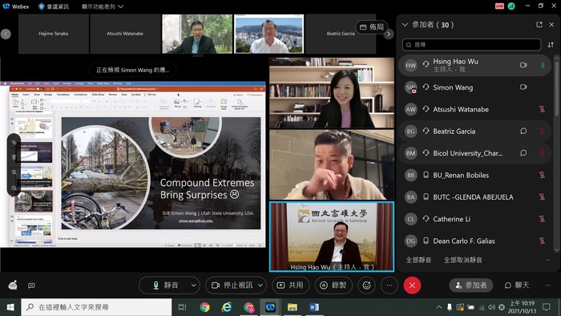Image resolution: width=561 pixels, height=316 pixels.
Task: Collapse the participants list chevron
Action: (405, 25)
